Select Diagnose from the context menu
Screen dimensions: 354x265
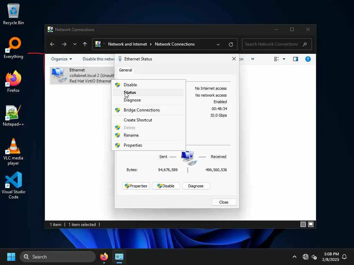coord(148,100)
